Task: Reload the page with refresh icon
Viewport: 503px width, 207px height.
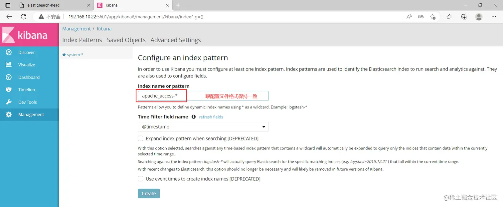Action: pos(23,17)
